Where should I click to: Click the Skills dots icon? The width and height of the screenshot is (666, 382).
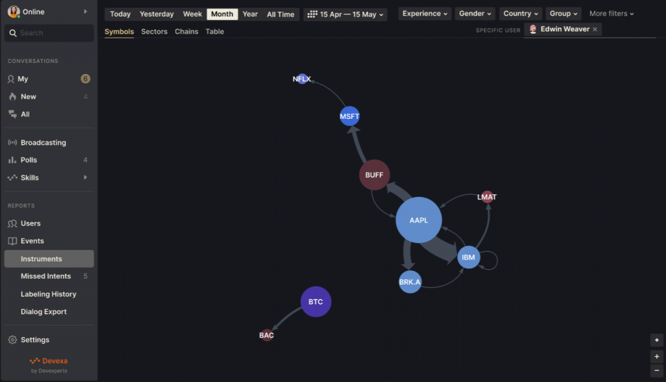[x=12, y=177]
